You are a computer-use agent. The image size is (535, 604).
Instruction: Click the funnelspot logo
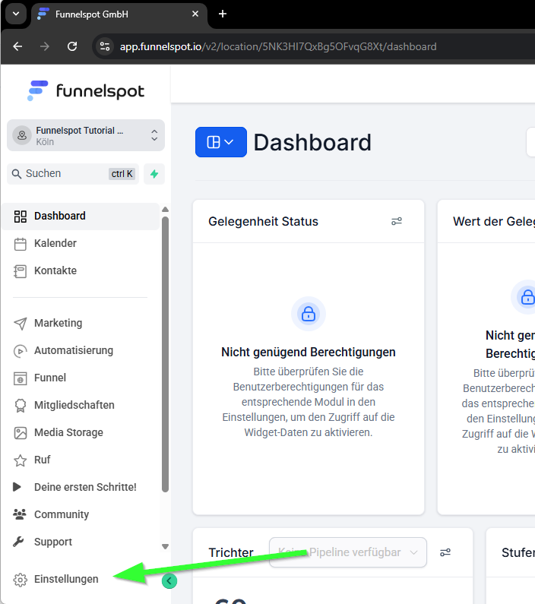(x=86, y=91)
